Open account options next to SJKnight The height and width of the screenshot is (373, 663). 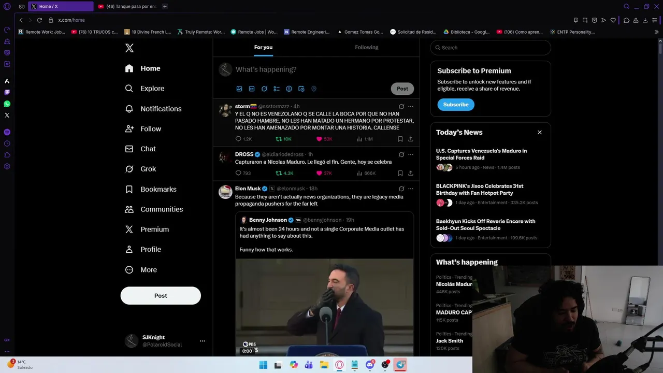coord(203,341)
